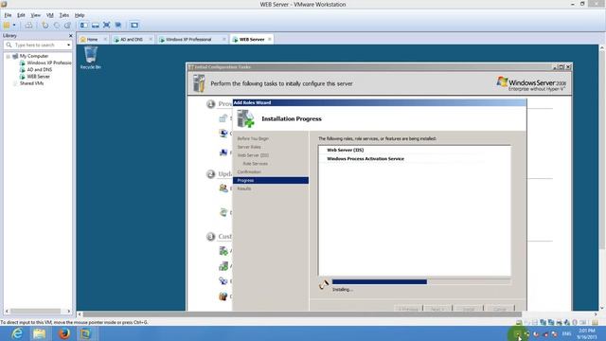Image resolution: width=606 pixels, height=341 pixels.
Task: Enter full screen mode from toolbar
Action: [x=107, y=26]
